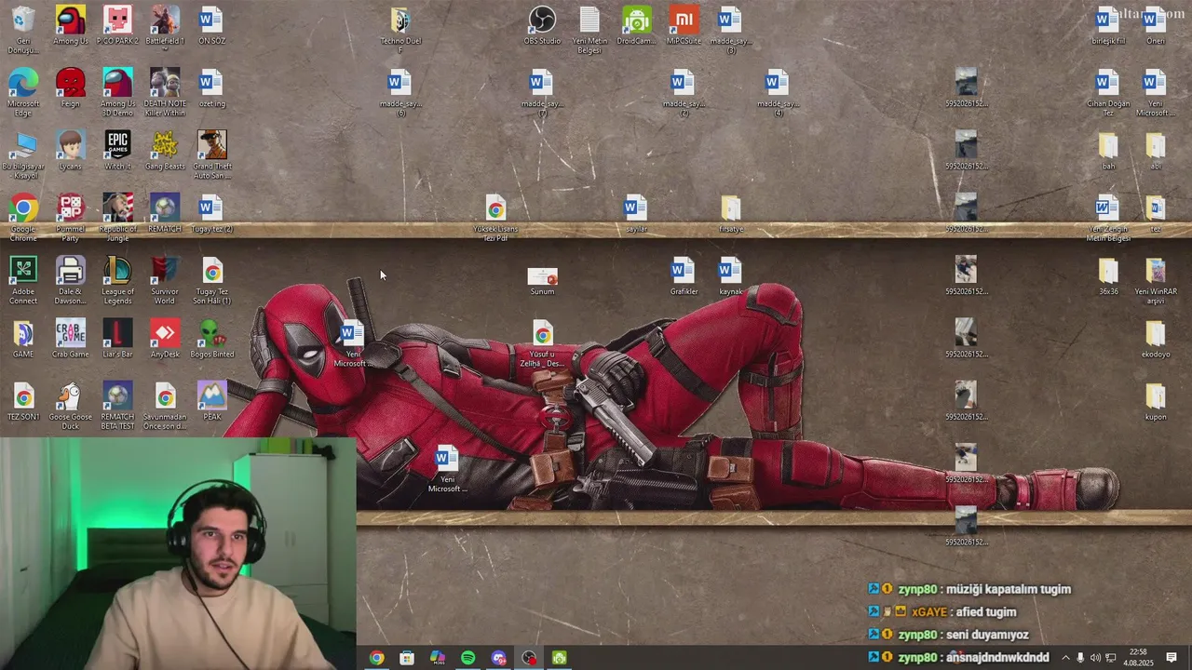Viewport: 1192px width, 670px height.
Task: Open Microsoft Store from the taskbar
Action: pyautogui.click(x=407, y=658)
